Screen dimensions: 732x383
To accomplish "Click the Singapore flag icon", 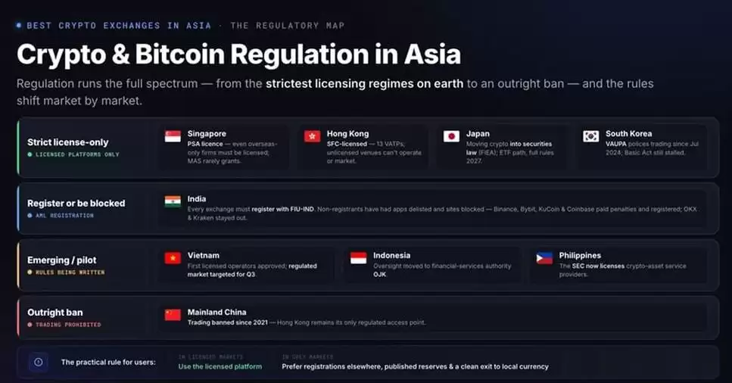I will tap(173, 136).
